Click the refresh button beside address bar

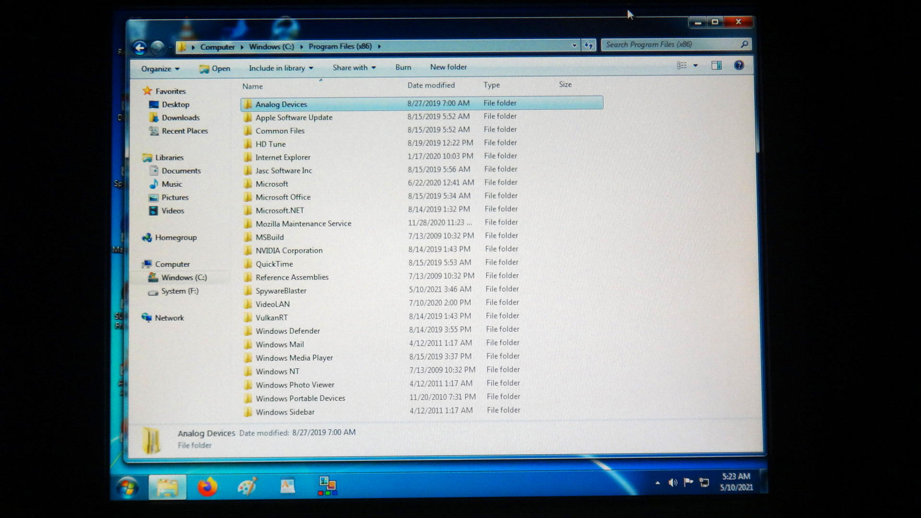click(x=589, y=46)
